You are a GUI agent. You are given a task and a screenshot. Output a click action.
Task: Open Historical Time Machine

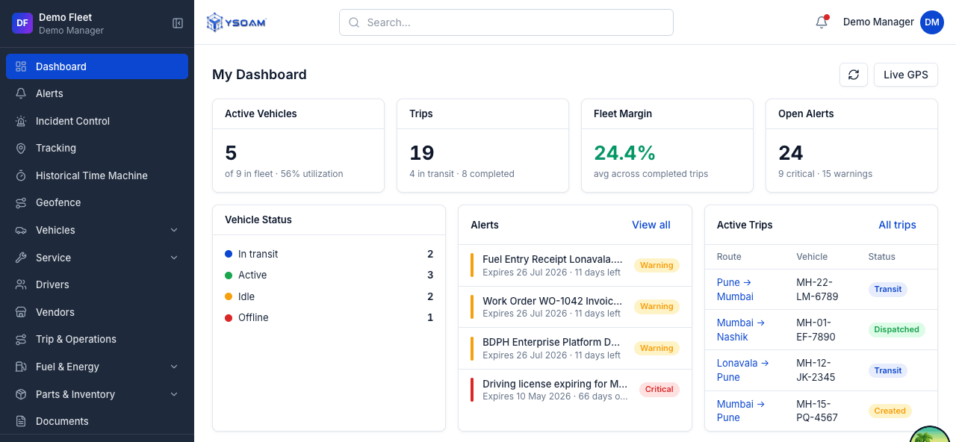[97, 175]
